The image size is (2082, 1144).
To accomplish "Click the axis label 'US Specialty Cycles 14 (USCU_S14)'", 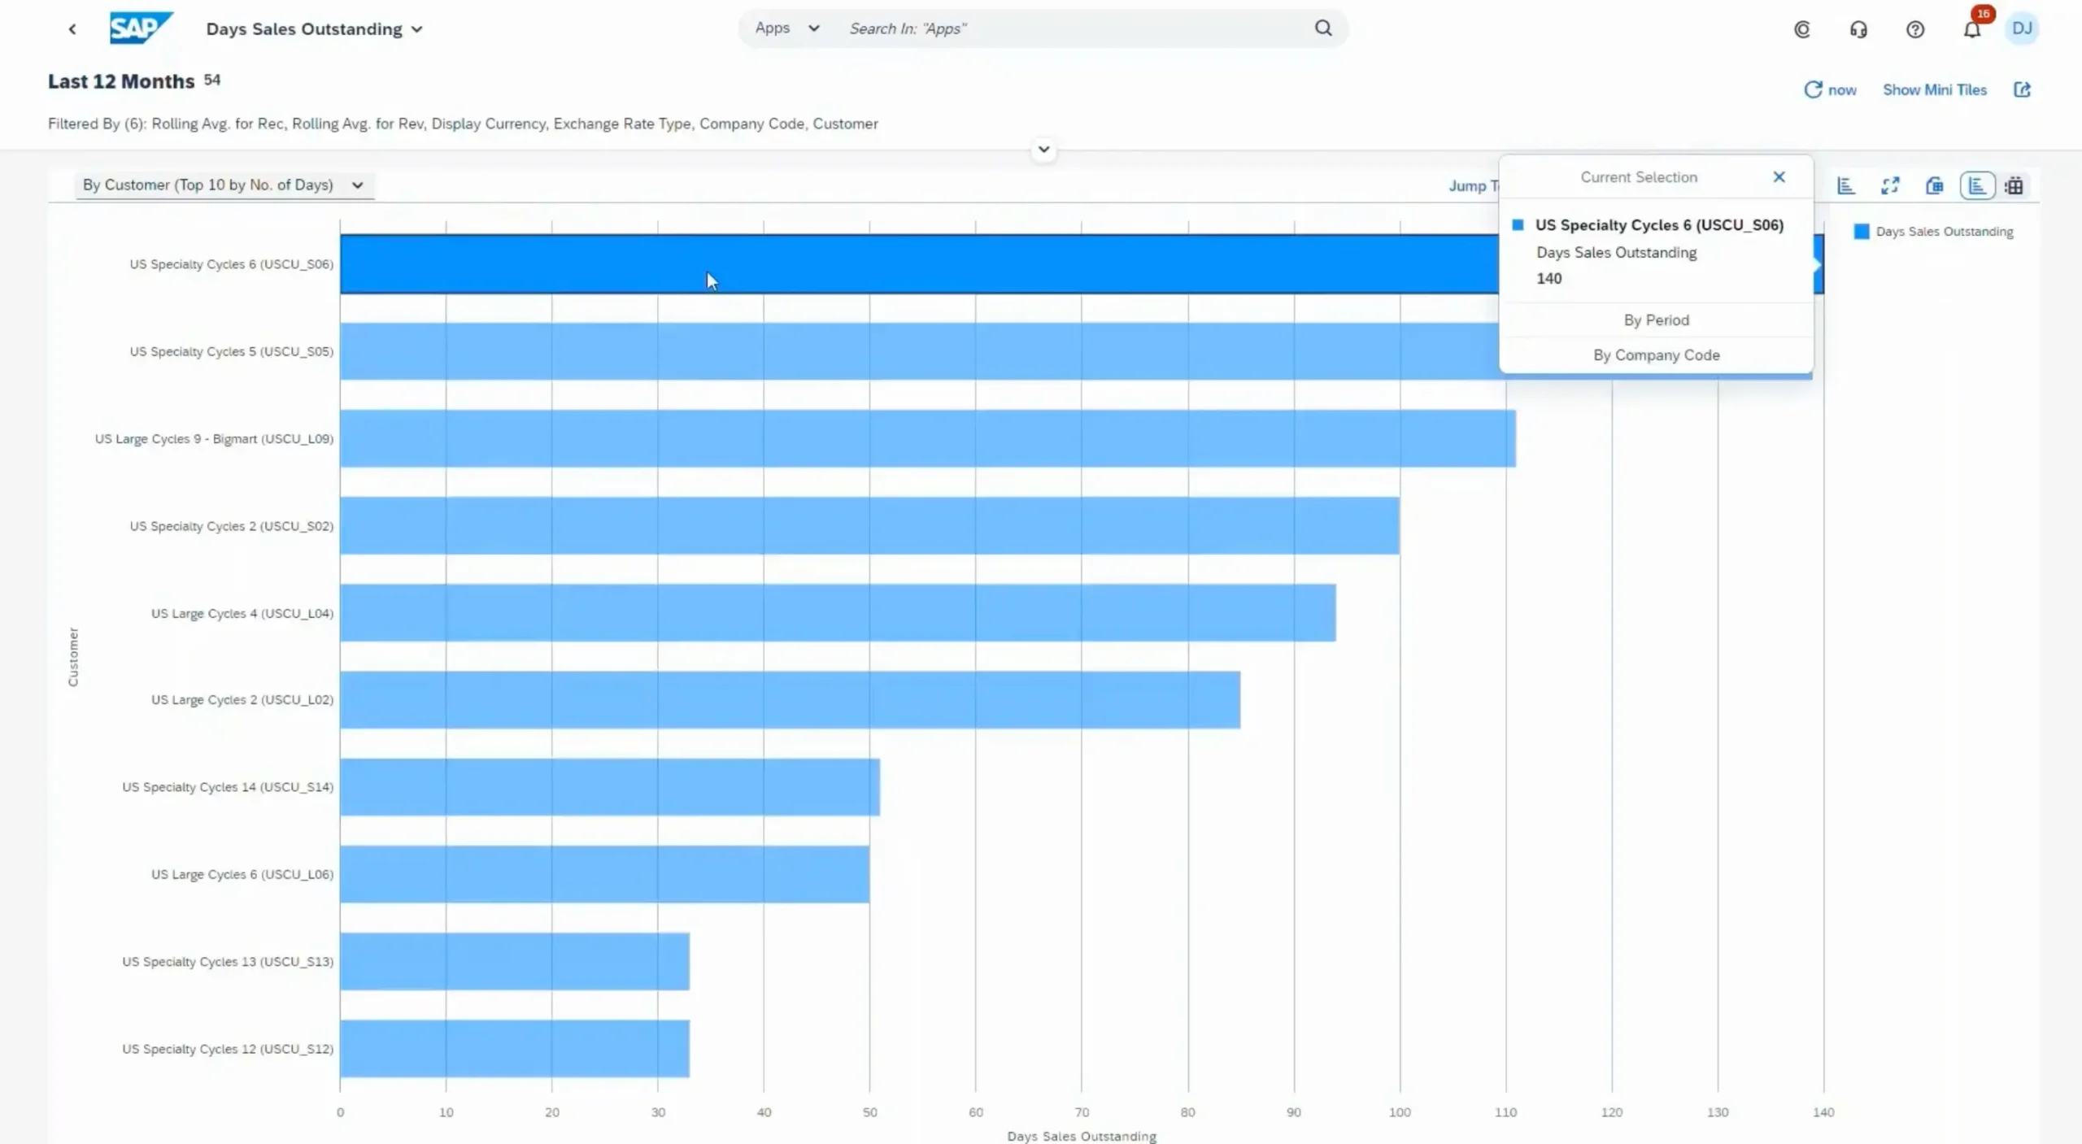I will [x=228, y=787].
